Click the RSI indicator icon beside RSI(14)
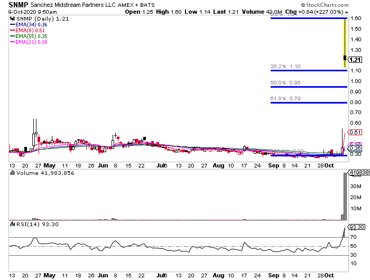Screen dimensions: 370x280 pyautogui.click(x=12, y=224)
